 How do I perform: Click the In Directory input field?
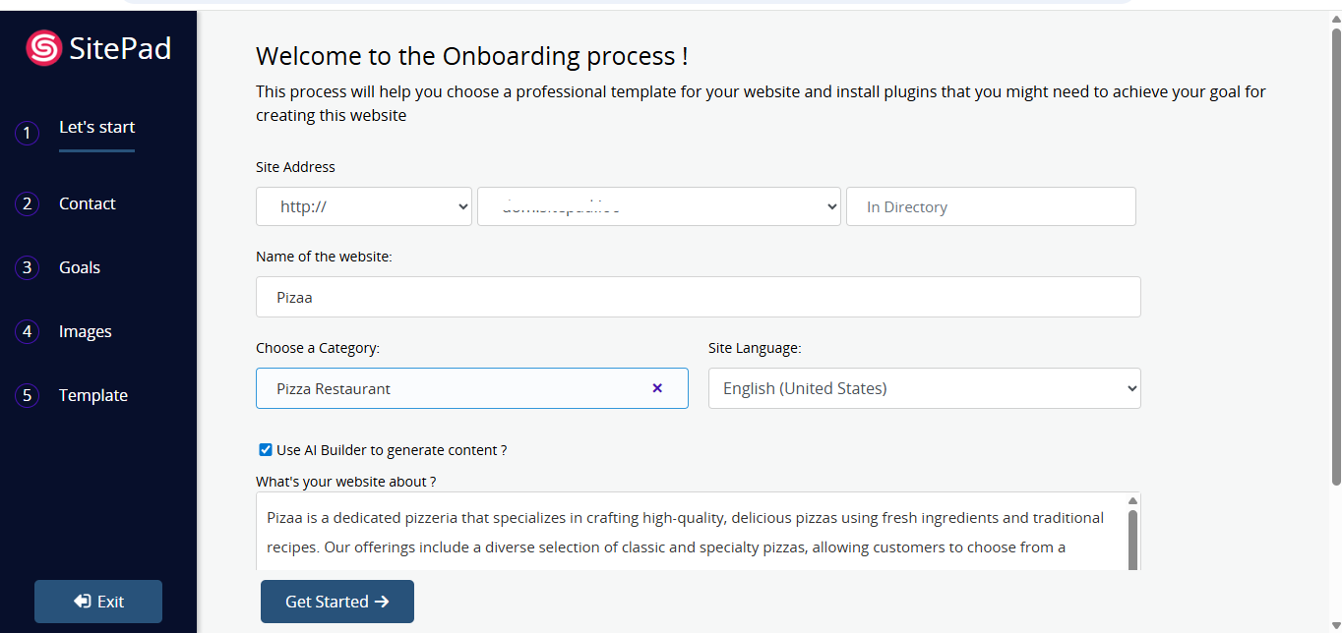point(990,206)
